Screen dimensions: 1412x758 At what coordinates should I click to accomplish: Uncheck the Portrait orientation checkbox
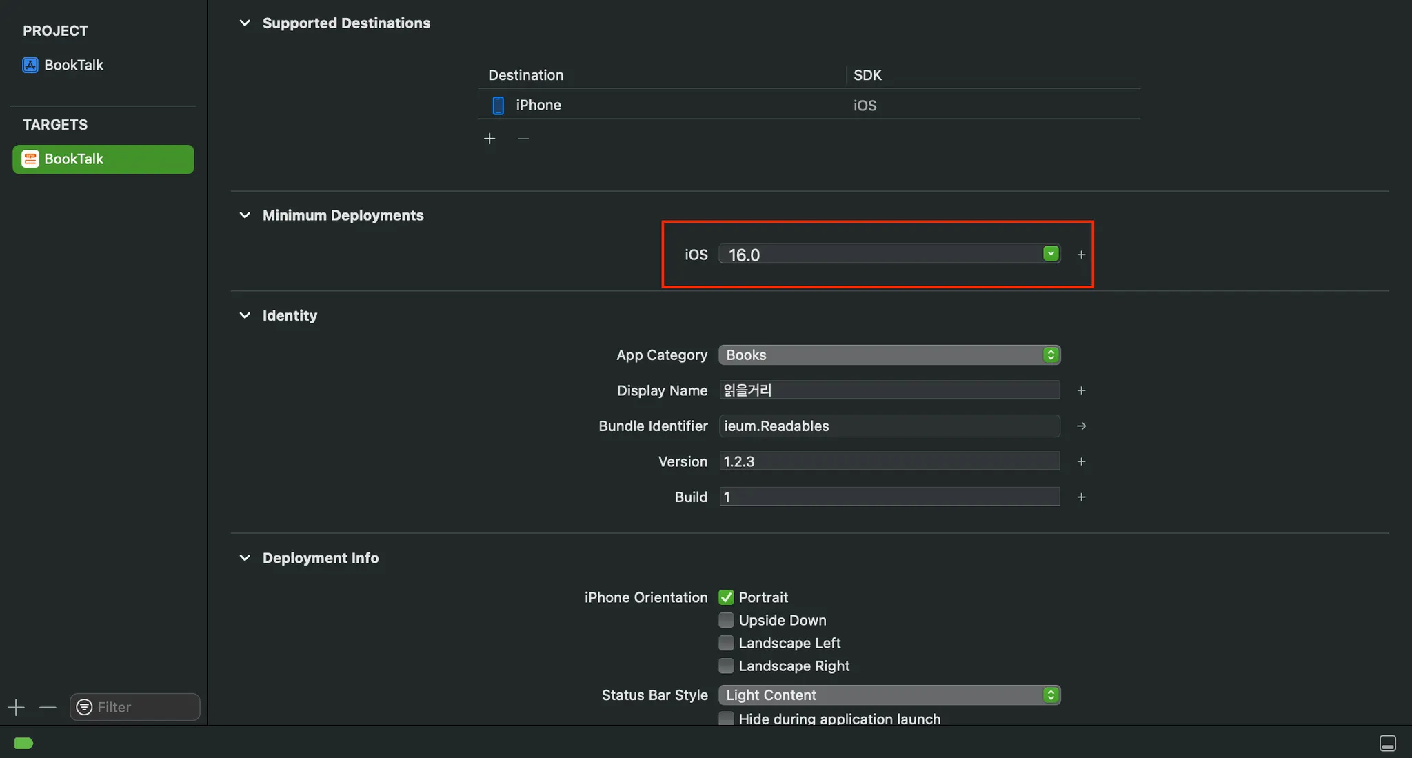[x=726, y=597]
